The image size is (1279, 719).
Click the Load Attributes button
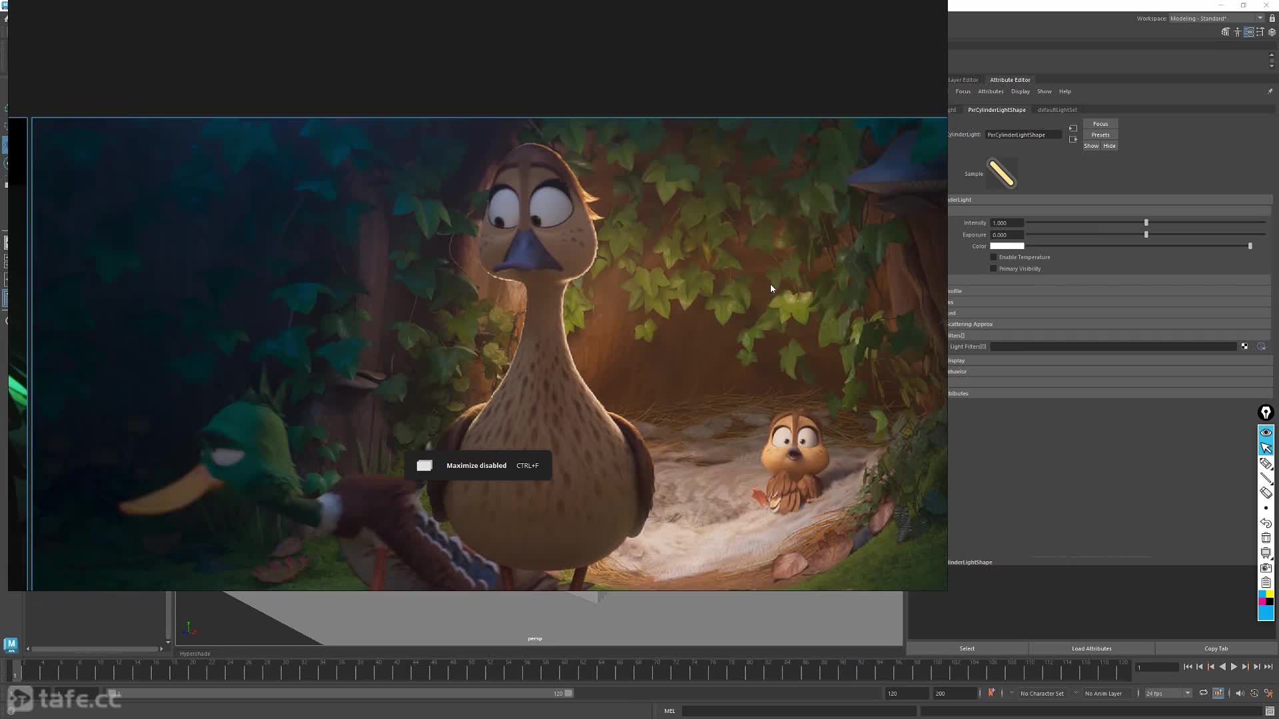[1091, 648]
